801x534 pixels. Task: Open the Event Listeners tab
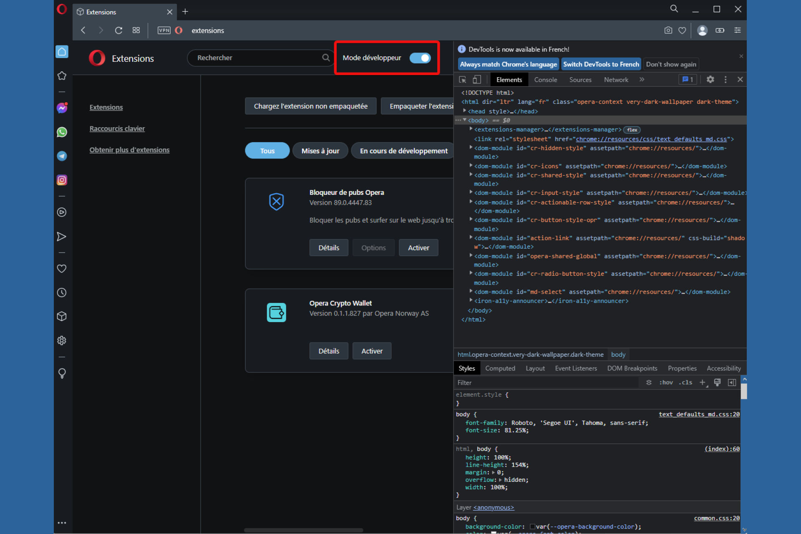[x=576, y=368]
